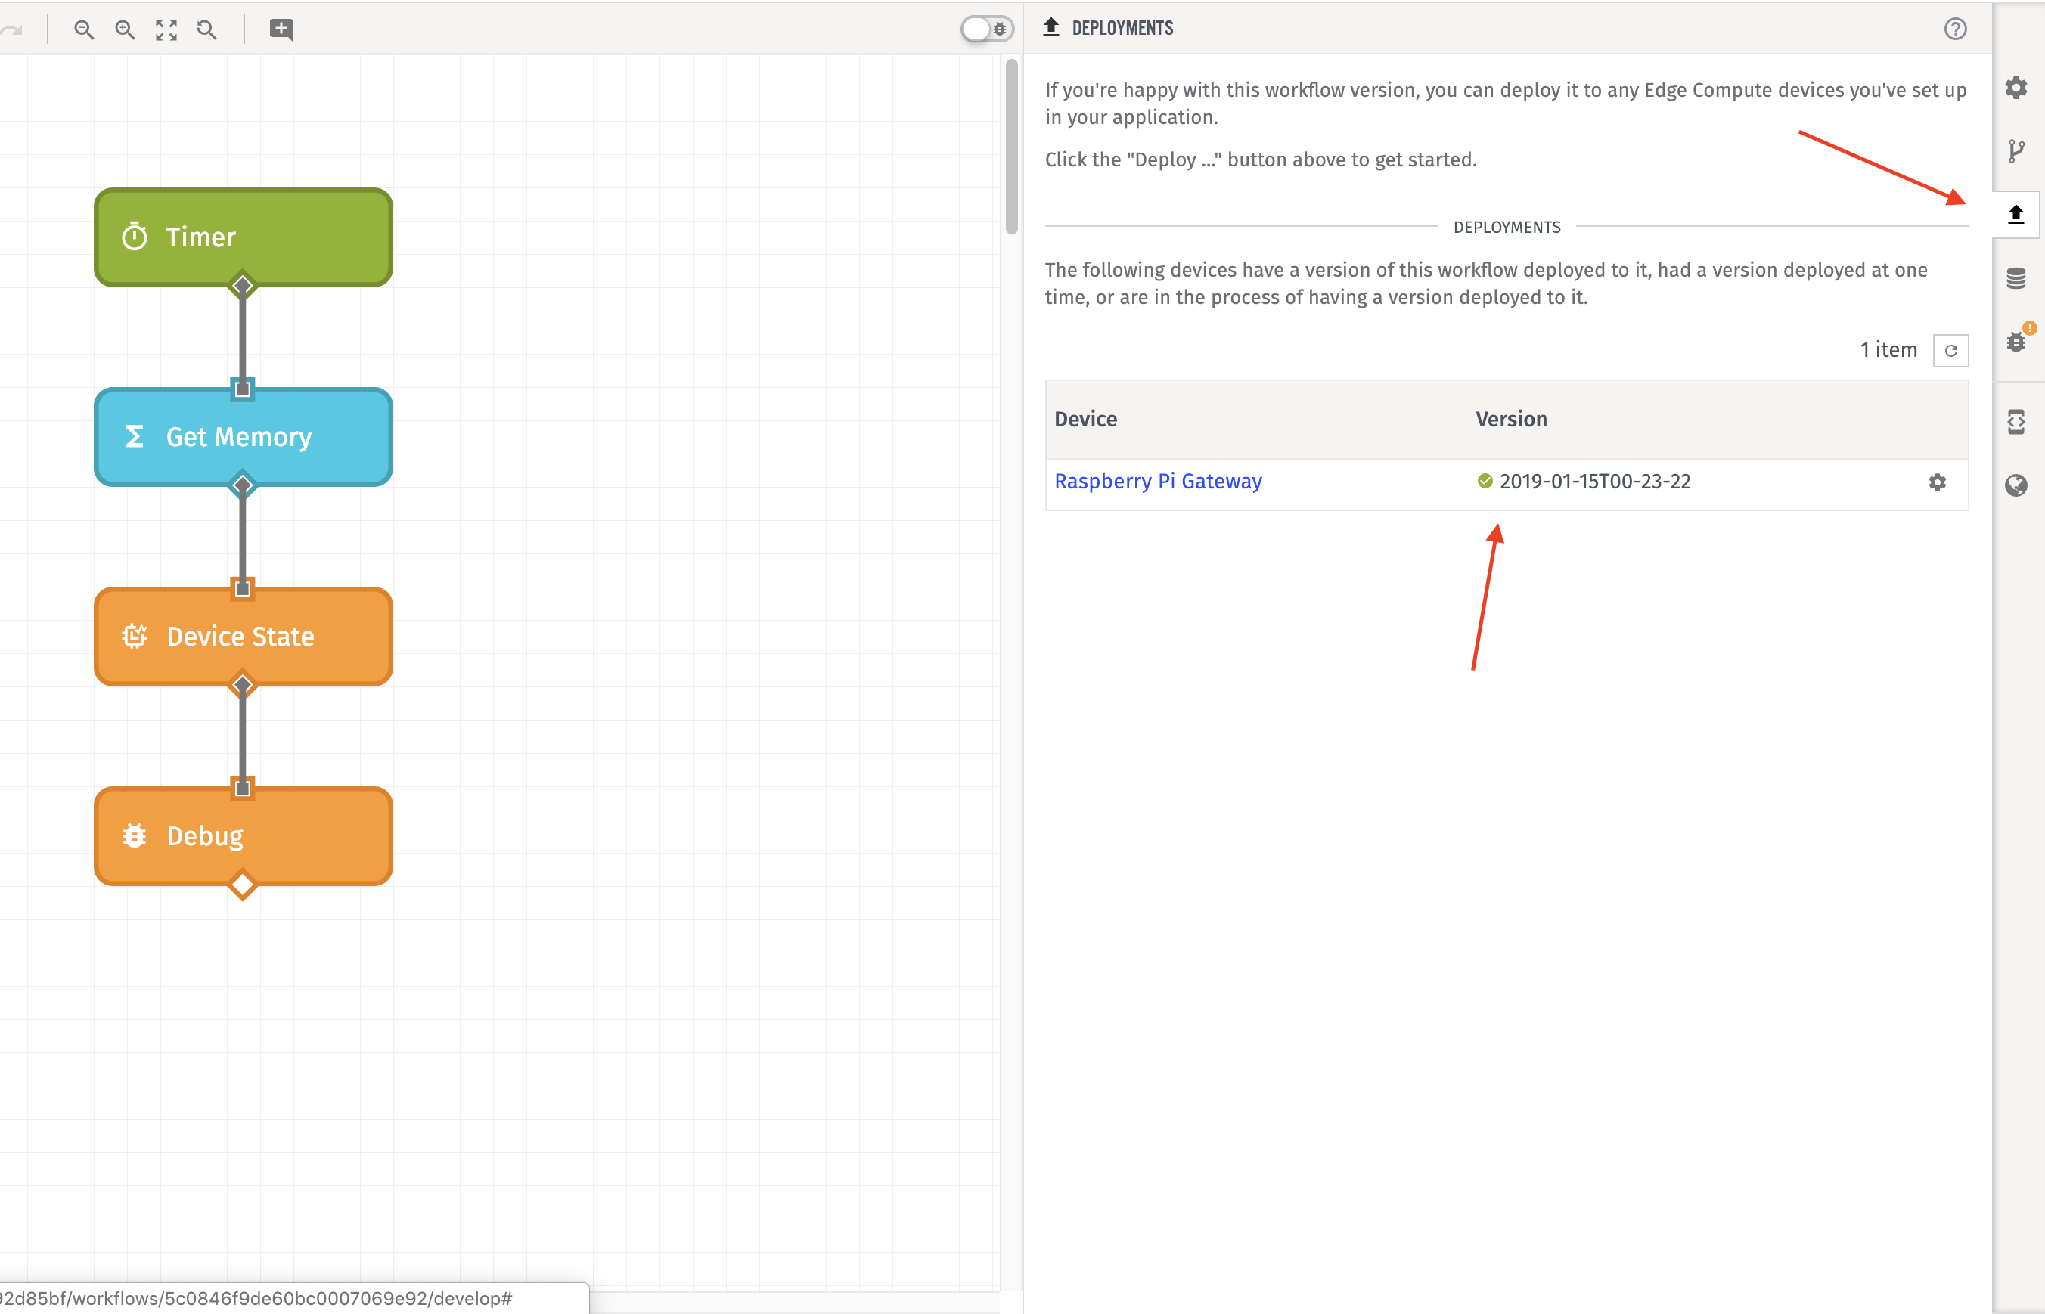Viewport: 2045px width, 1314px height.
Task: Click the Timer node output connector
Action: [243, 285]
